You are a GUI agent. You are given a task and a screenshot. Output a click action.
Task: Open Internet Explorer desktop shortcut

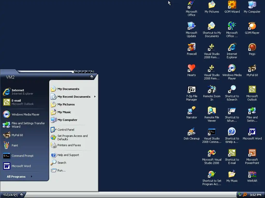coord(232,51)
